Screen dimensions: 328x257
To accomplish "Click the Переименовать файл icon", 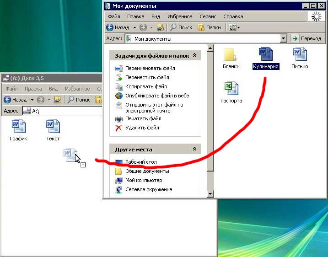I will tap(119, 69).
